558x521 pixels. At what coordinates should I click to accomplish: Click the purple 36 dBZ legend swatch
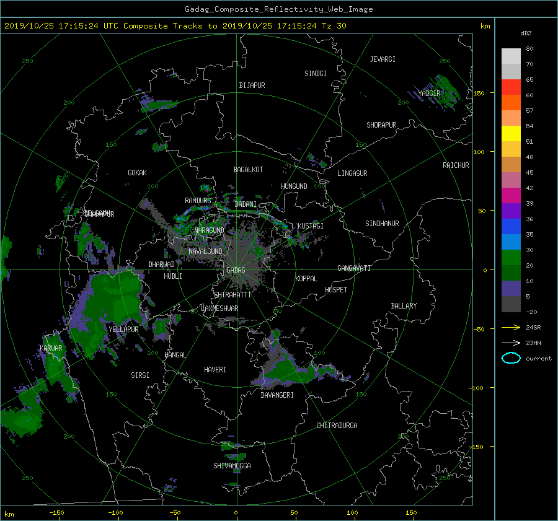[x=511, y=211]
